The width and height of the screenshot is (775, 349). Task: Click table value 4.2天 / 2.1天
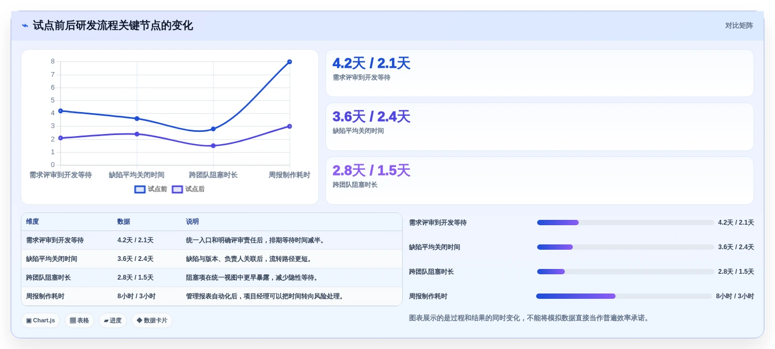point(135,241)
